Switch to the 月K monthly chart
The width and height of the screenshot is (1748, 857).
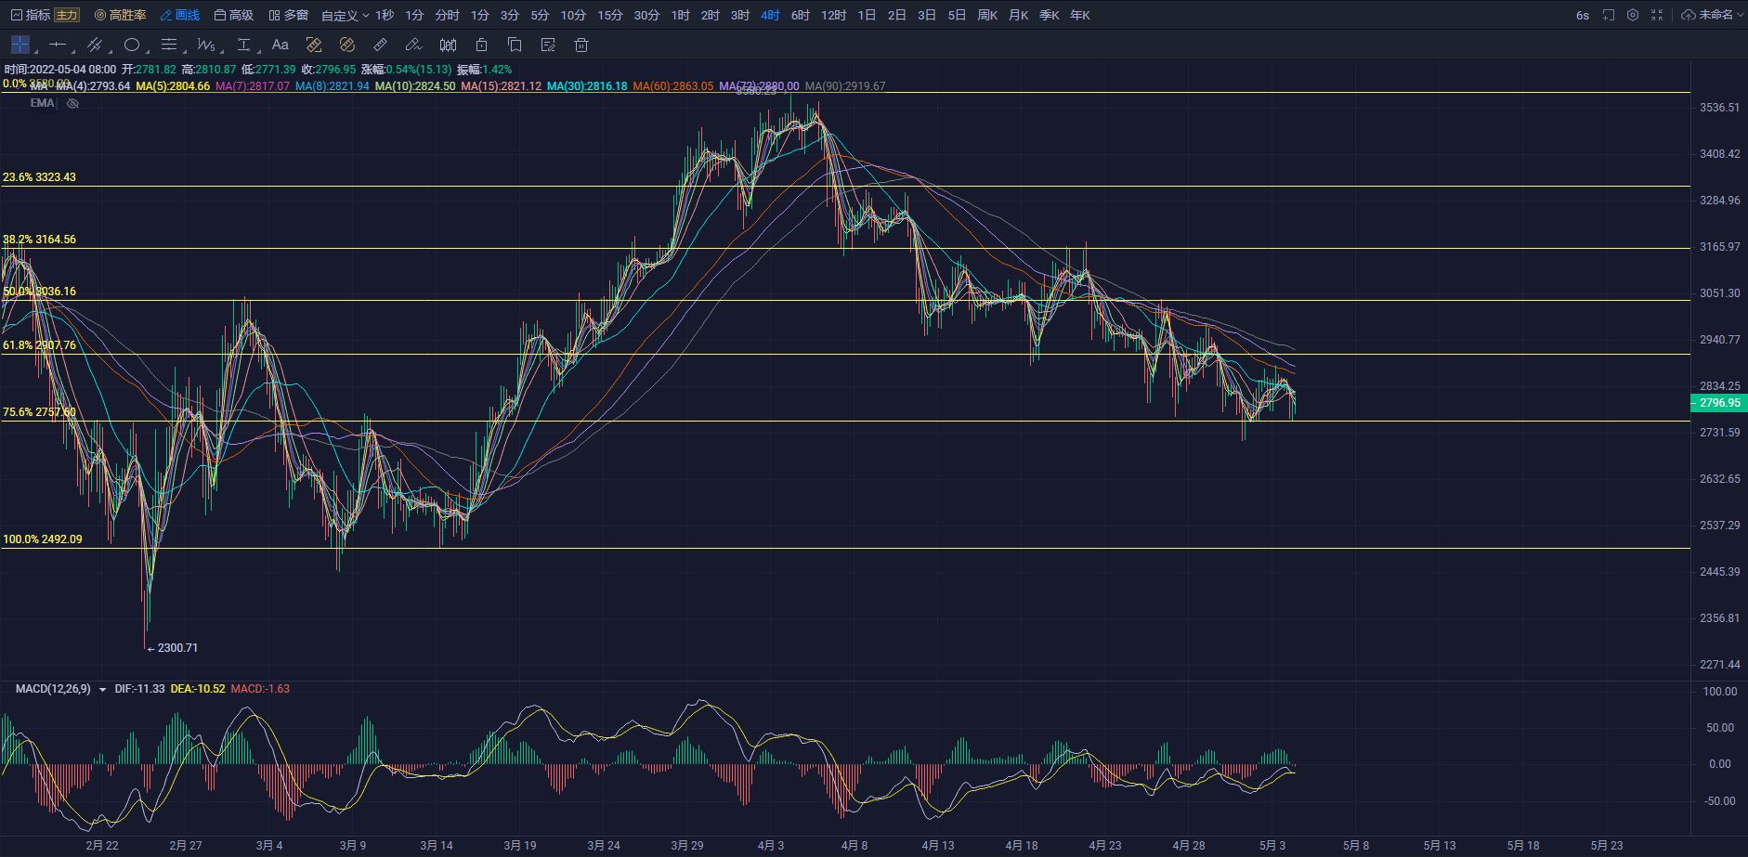click(1018, 15)
